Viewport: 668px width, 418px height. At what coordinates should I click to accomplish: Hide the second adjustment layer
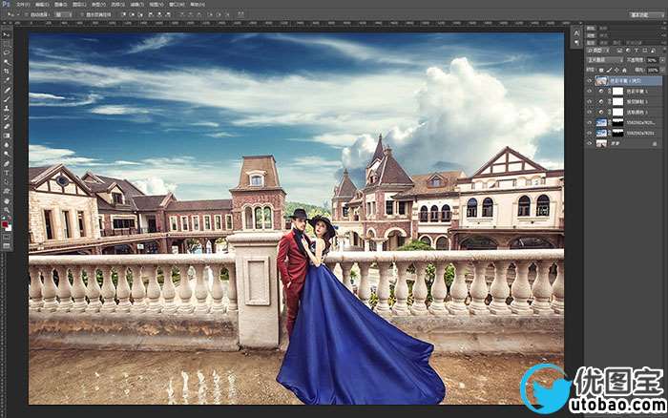(x=590, y=101)
